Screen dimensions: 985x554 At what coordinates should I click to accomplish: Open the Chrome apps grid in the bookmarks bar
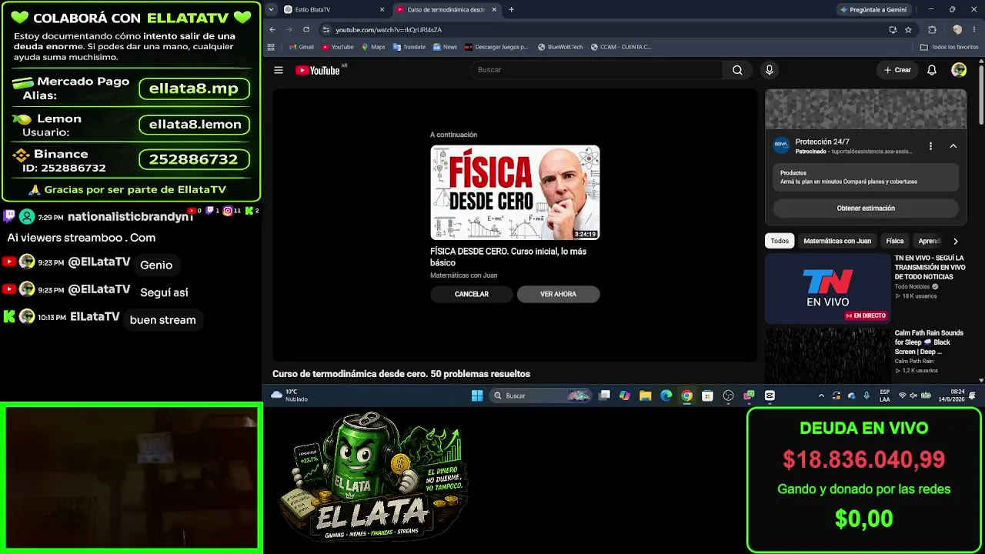pos(271,47)
